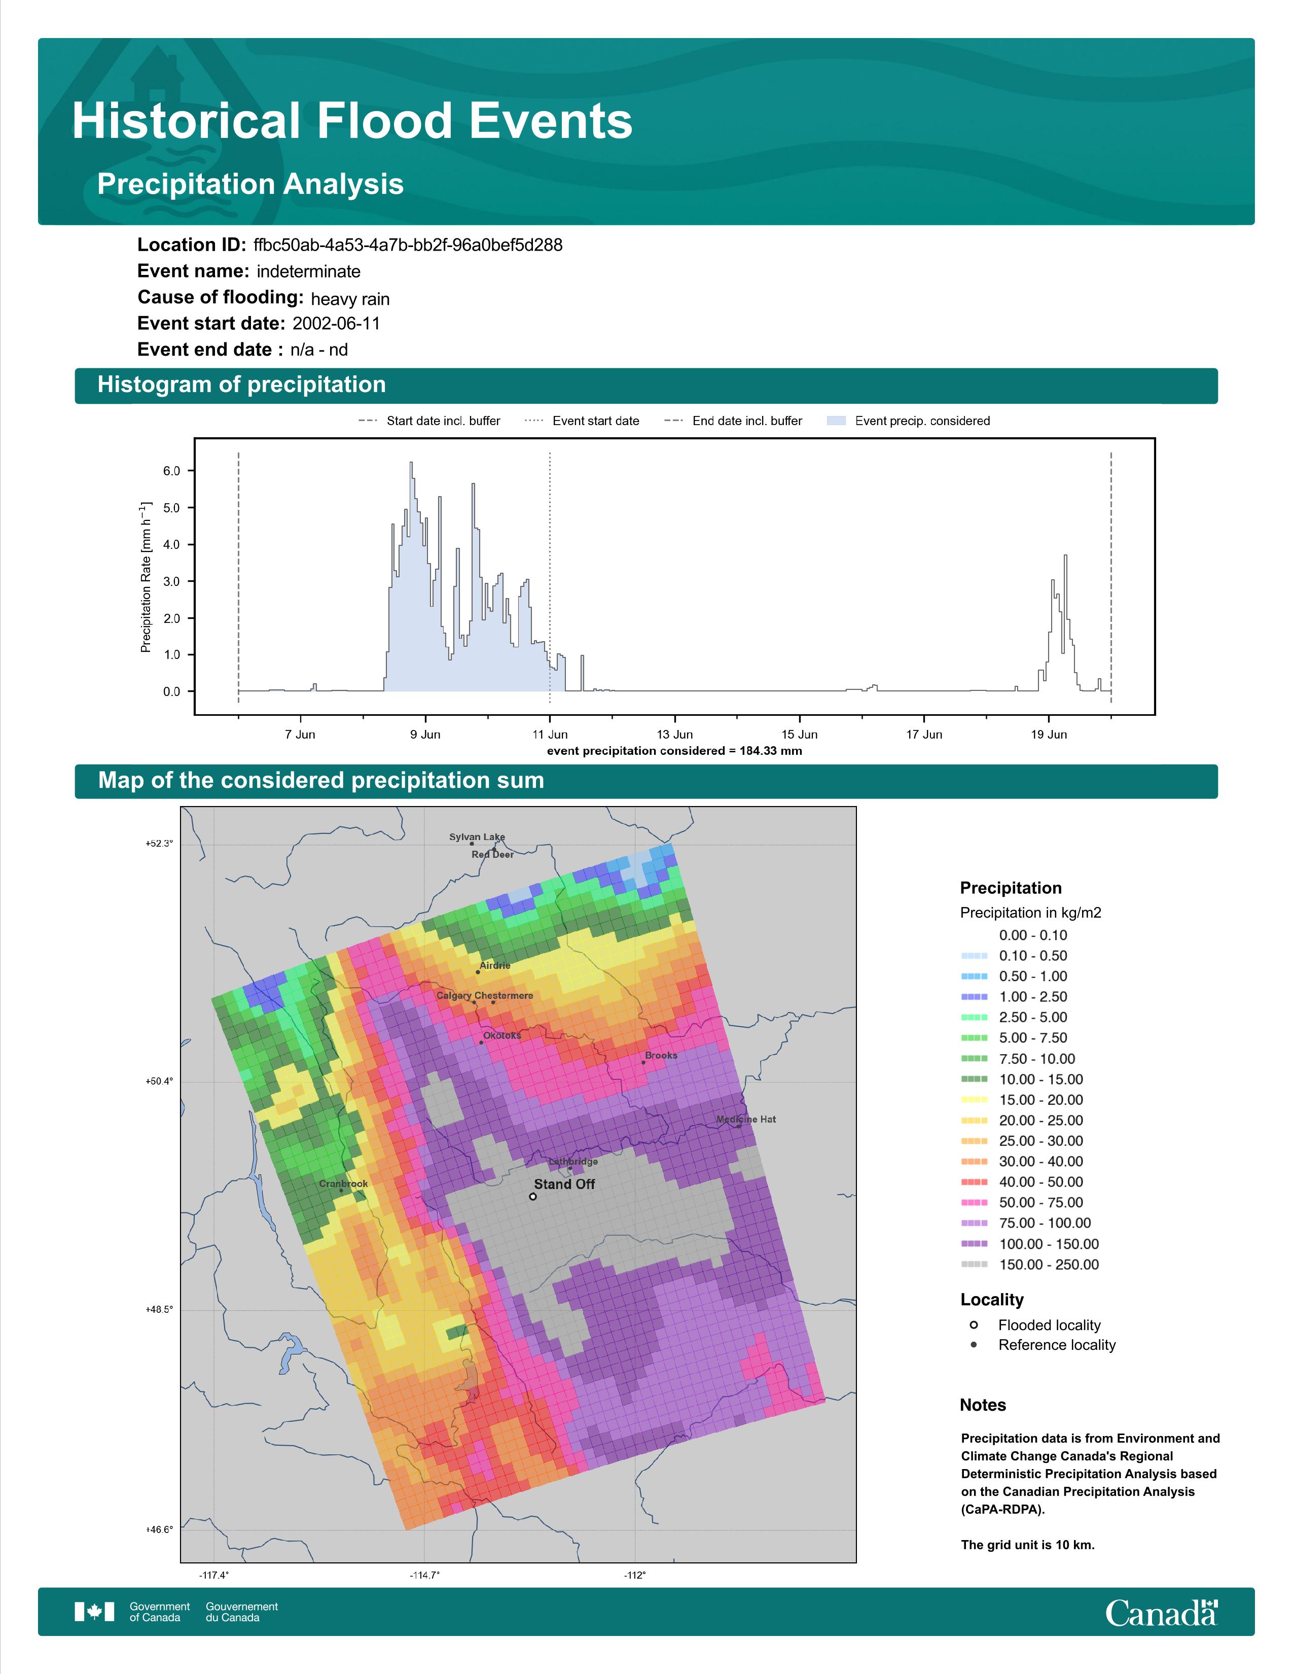The height and width of the screenshot is (1674, 1293).
Task: Click the Locality legend heading
Action: click(992, 1299)
